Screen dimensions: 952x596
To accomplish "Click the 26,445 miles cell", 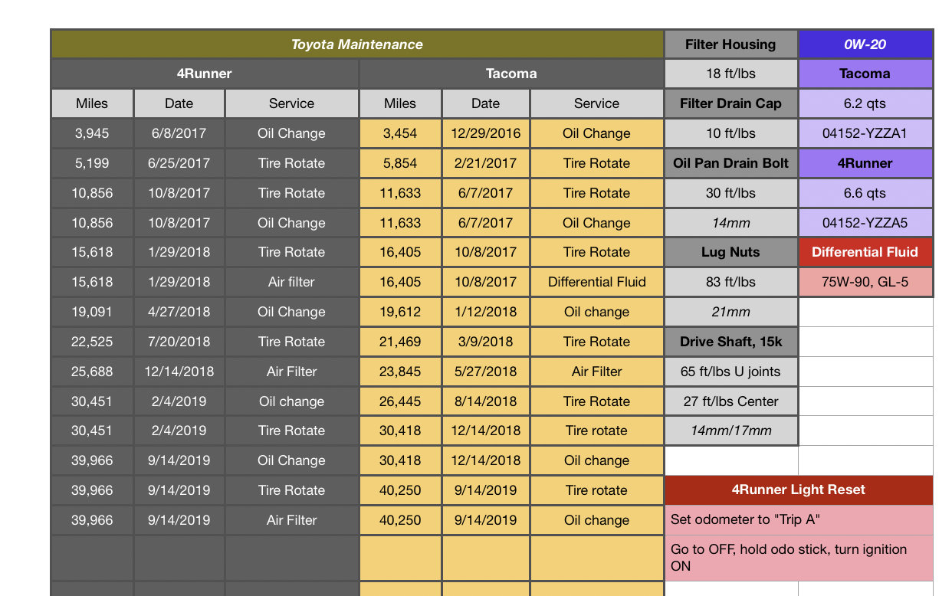I will 400,401.
